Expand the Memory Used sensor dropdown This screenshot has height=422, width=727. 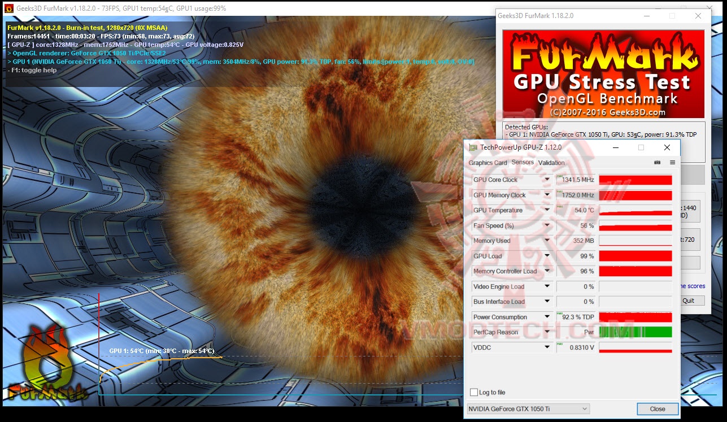point(547,241)
